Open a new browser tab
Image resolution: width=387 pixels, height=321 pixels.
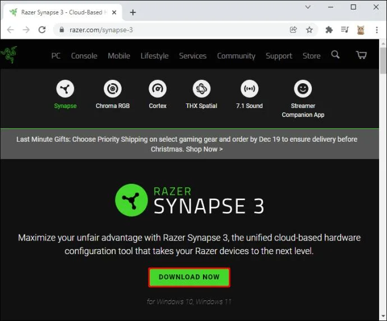coord(133,12)
